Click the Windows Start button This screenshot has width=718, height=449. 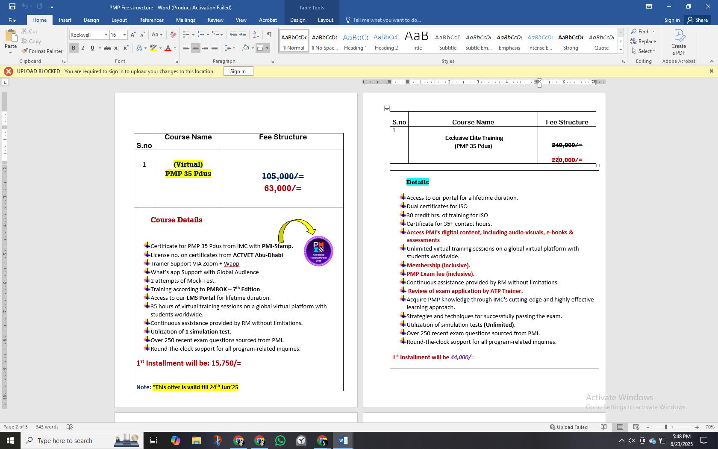[10, 440]
